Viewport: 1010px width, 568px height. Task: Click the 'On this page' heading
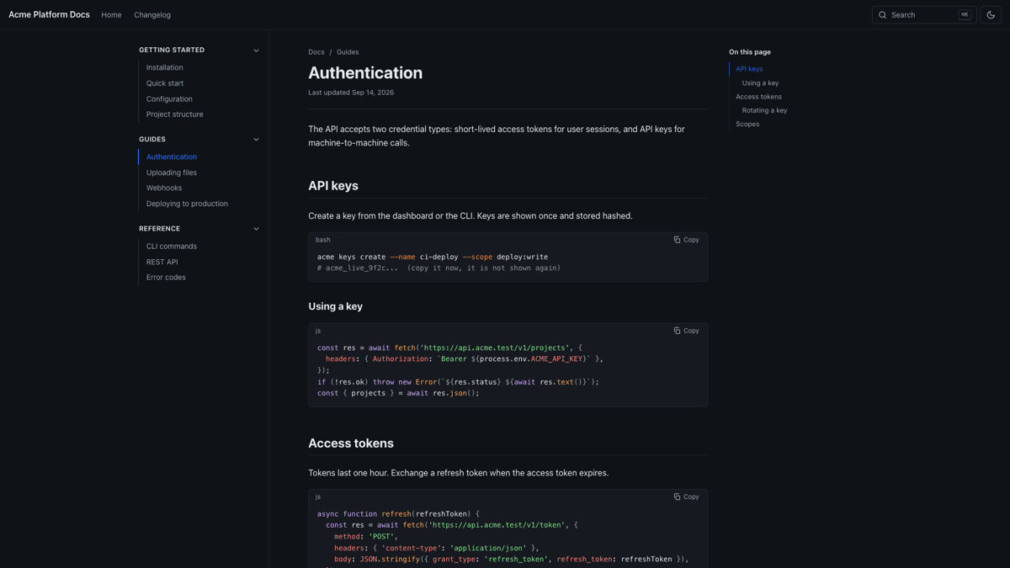coord(750,52)
